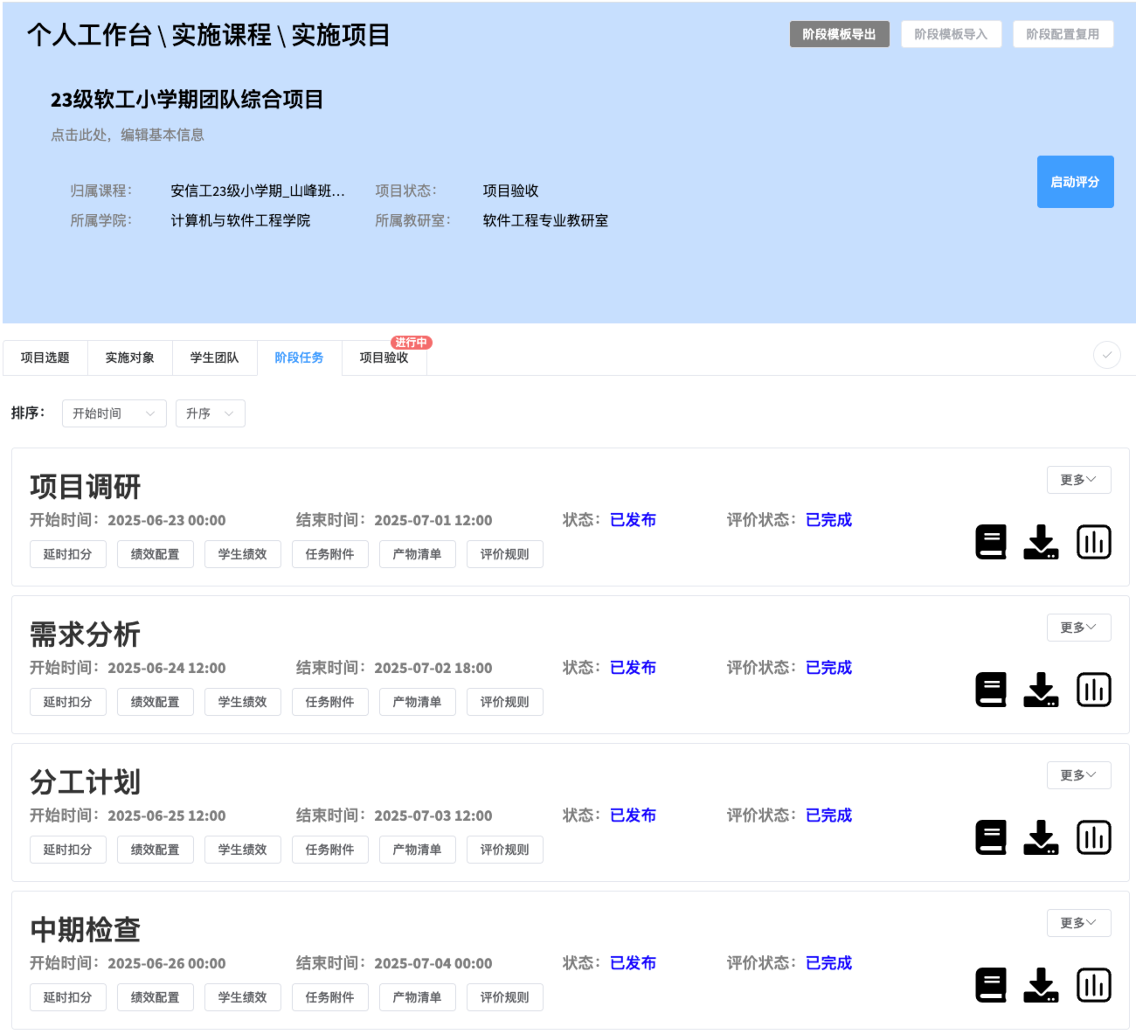
Task: Click the book icon for 项目调研
Action: tap(990, 542)
